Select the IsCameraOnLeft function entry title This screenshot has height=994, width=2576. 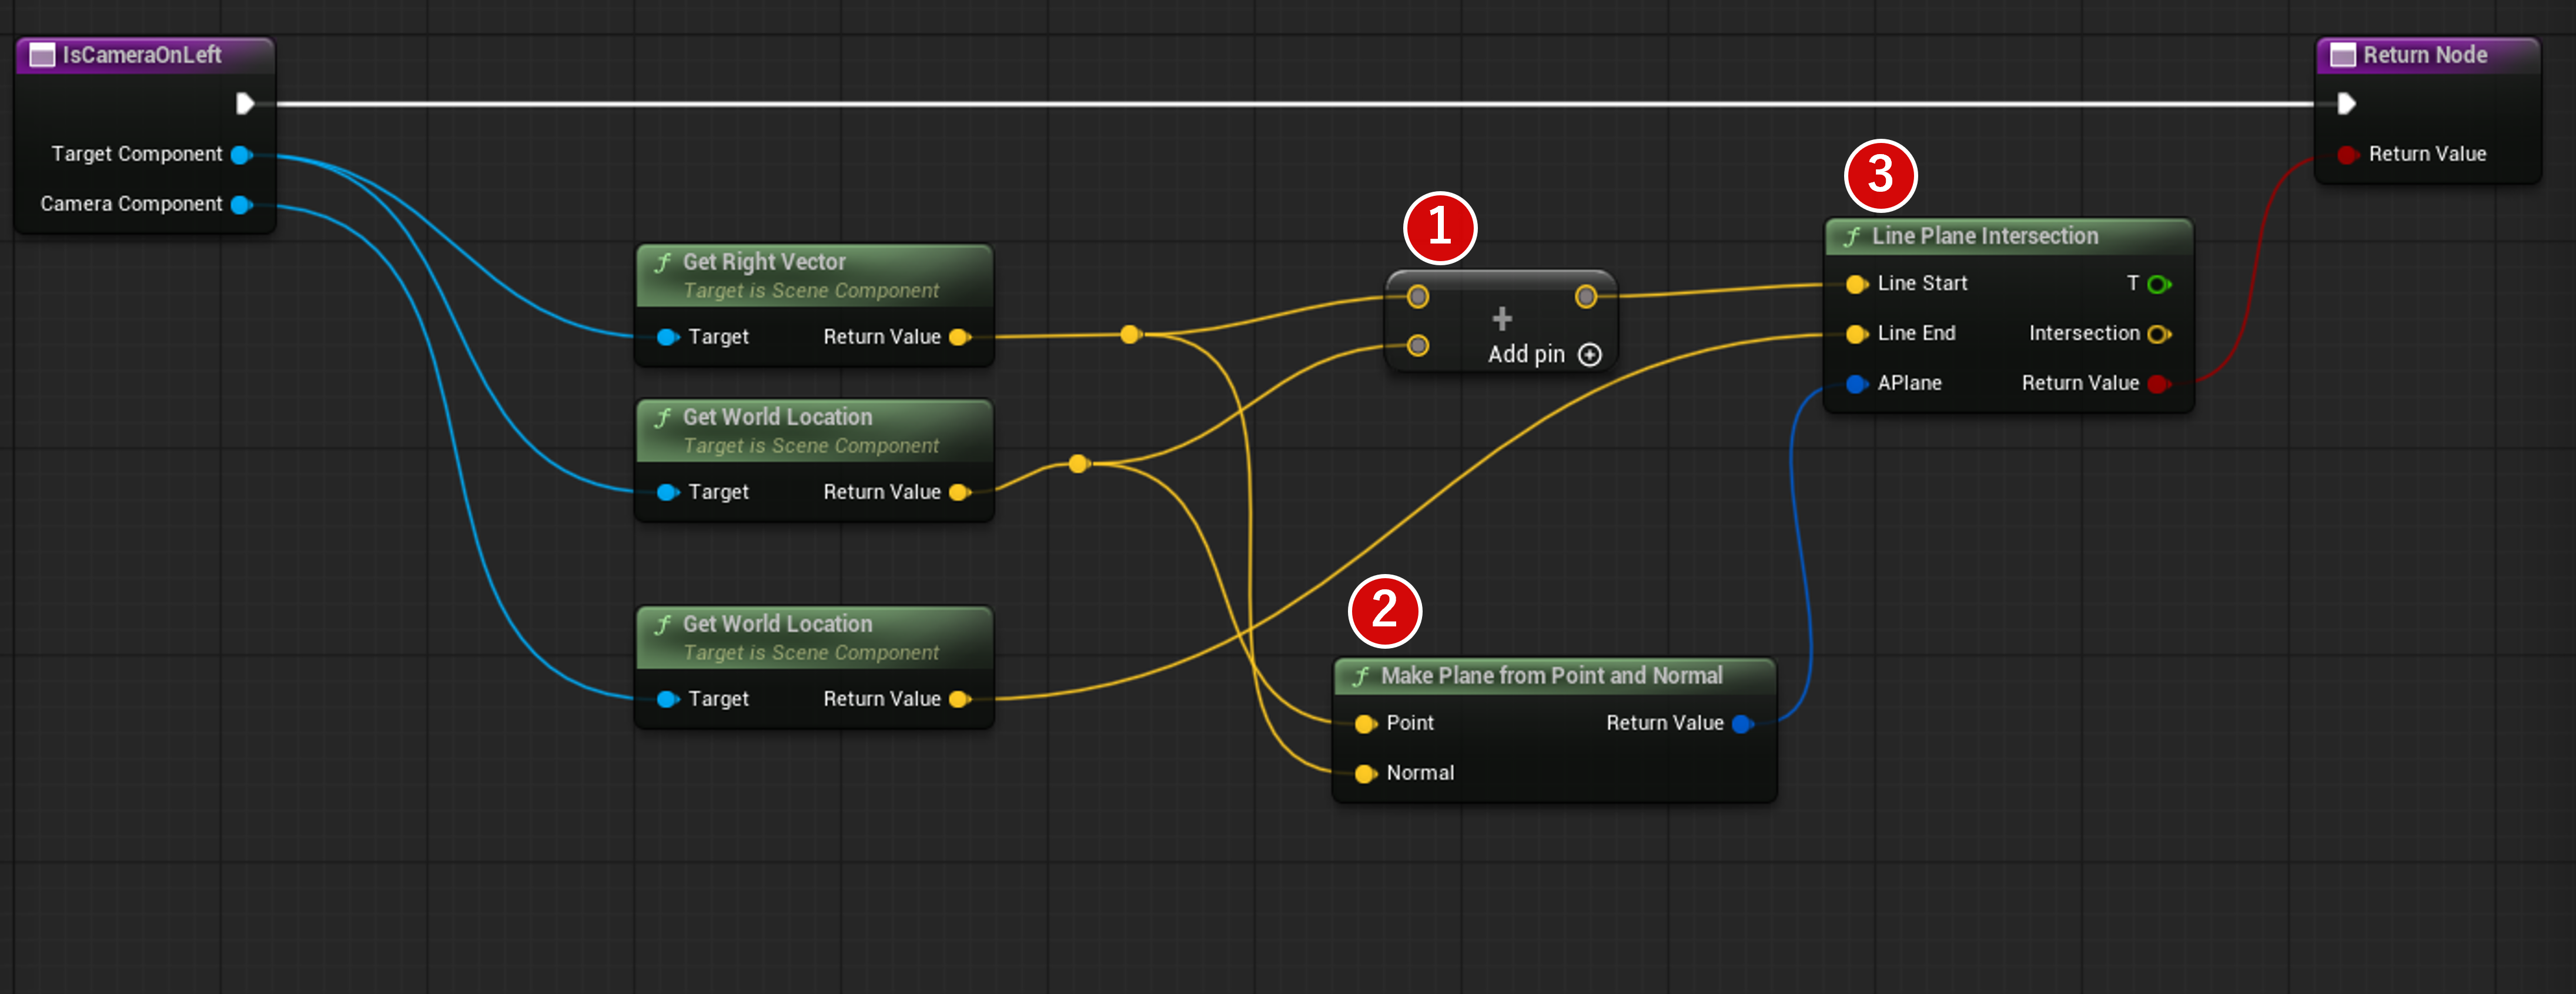tap(141, 55)
